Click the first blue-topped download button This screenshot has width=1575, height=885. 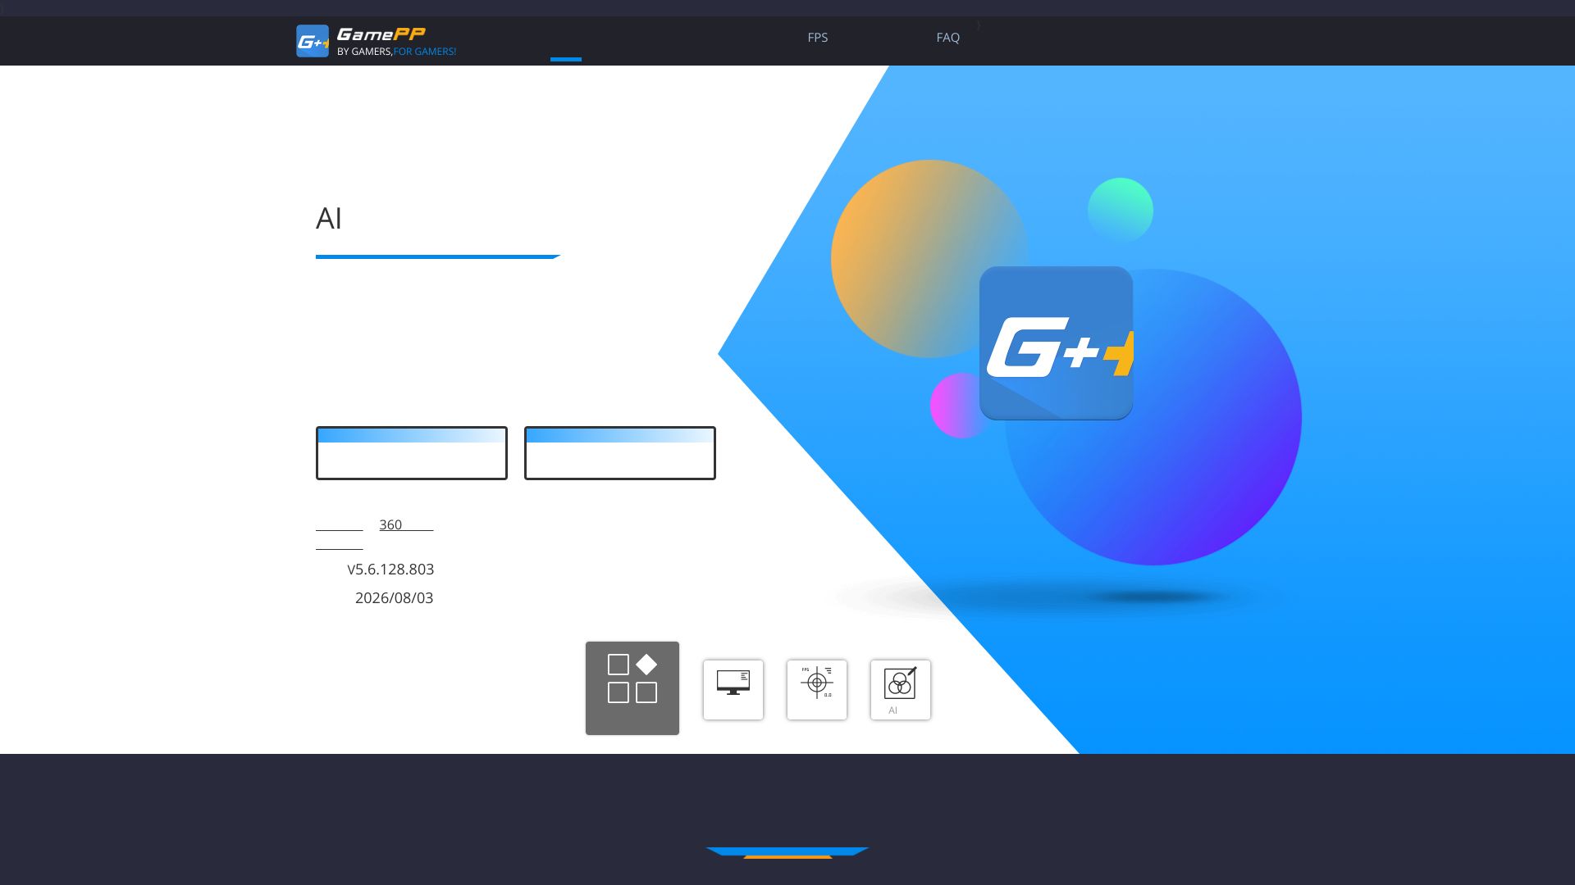point(412,453)
